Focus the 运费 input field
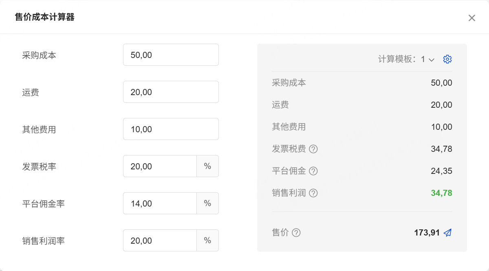 click(171, 92)
